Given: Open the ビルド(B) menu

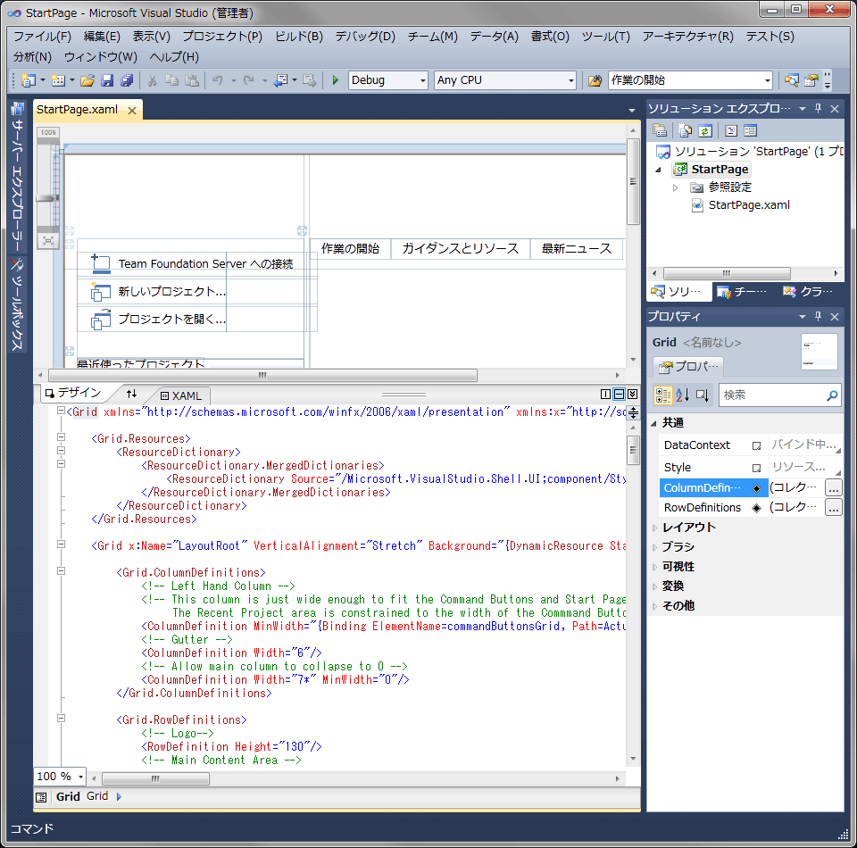Looking at the screenshot, I should coord(298,37).
